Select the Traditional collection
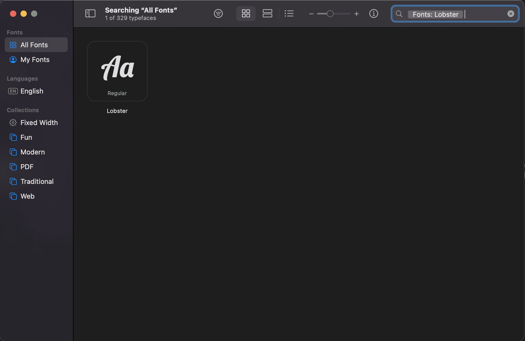 37,181
